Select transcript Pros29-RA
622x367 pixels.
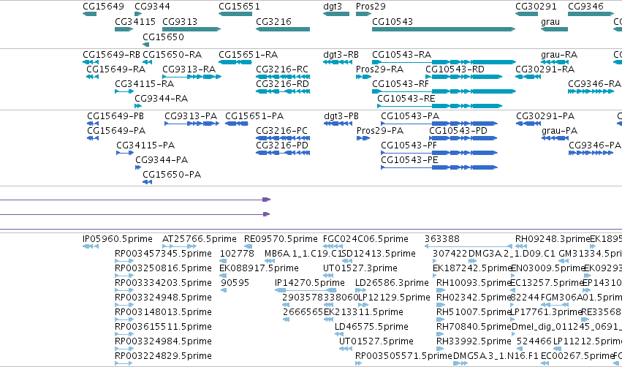pyautogui.click(x=379, y=69)
